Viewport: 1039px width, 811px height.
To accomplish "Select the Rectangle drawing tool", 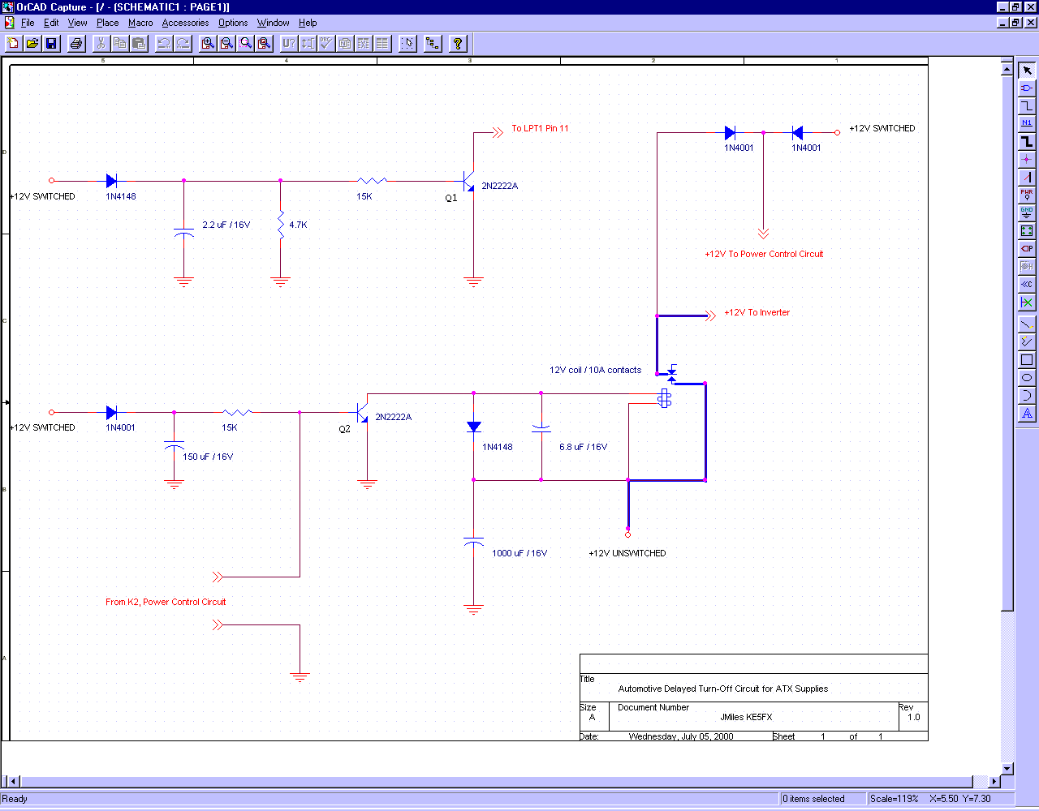I will 1027,360.
